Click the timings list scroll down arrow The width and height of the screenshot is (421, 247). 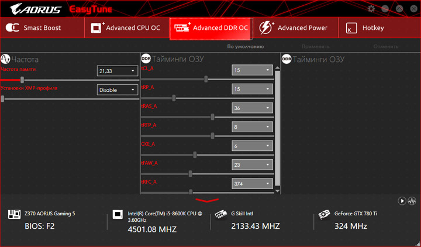[x=277, y=191]
